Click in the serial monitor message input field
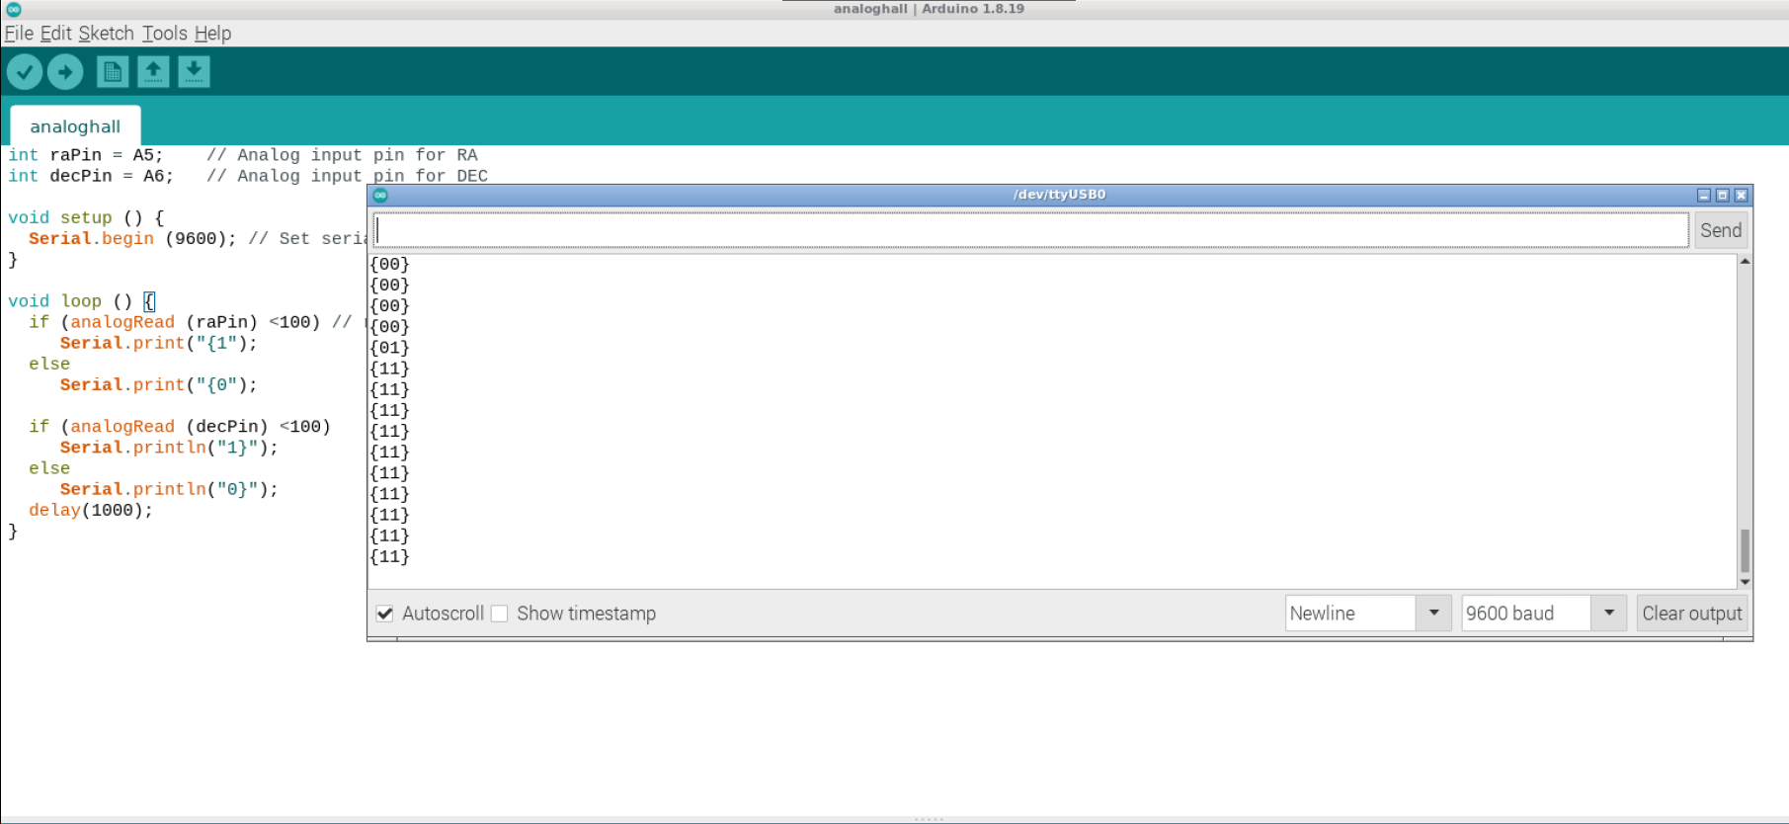The image size is (1789, 824). point(1031,230)
